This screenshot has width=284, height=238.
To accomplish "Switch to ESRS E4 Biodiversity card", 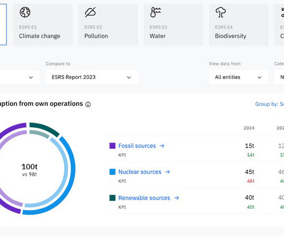I will 238,25.
